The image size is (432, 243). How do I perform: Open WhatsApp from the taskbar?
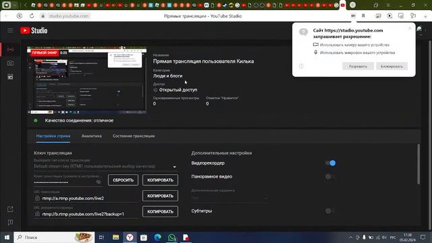pyautogui.click(x=171, y=237)
